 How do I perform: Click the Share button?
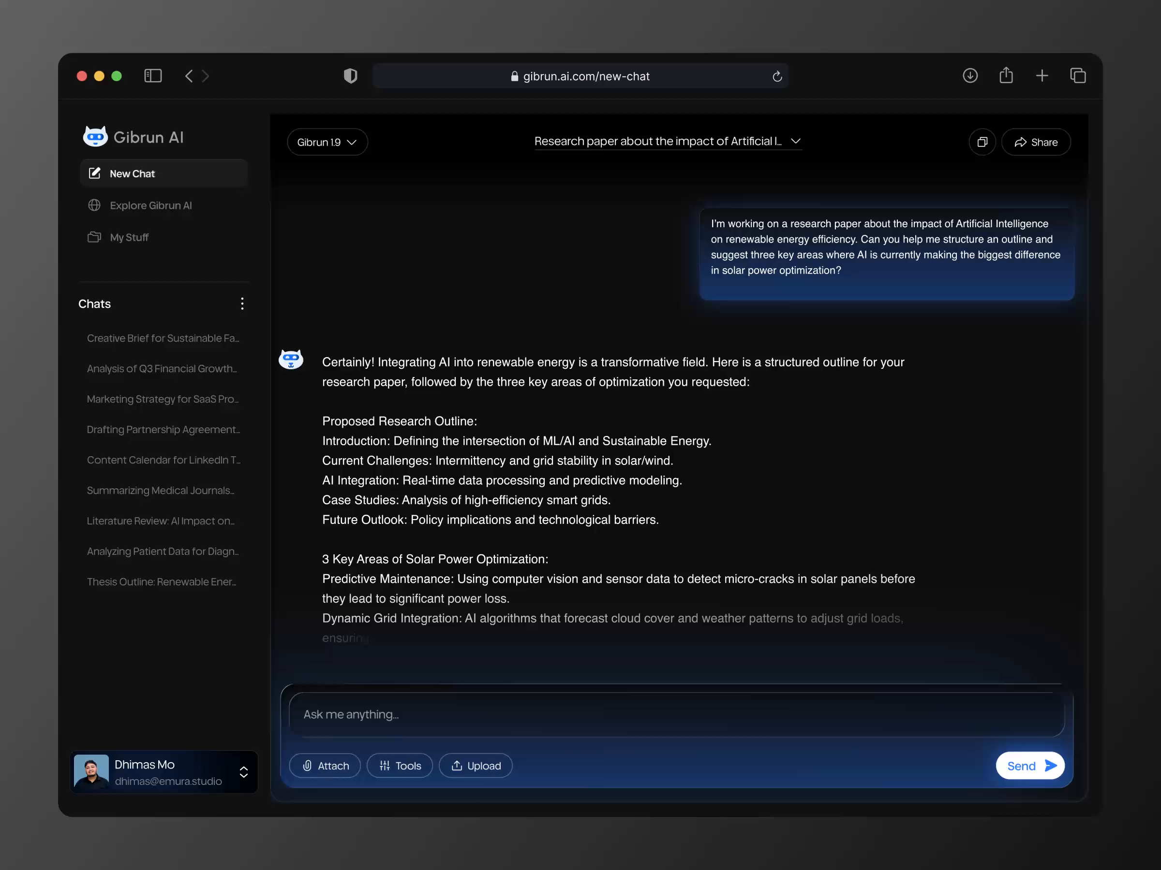[1036, 142]
